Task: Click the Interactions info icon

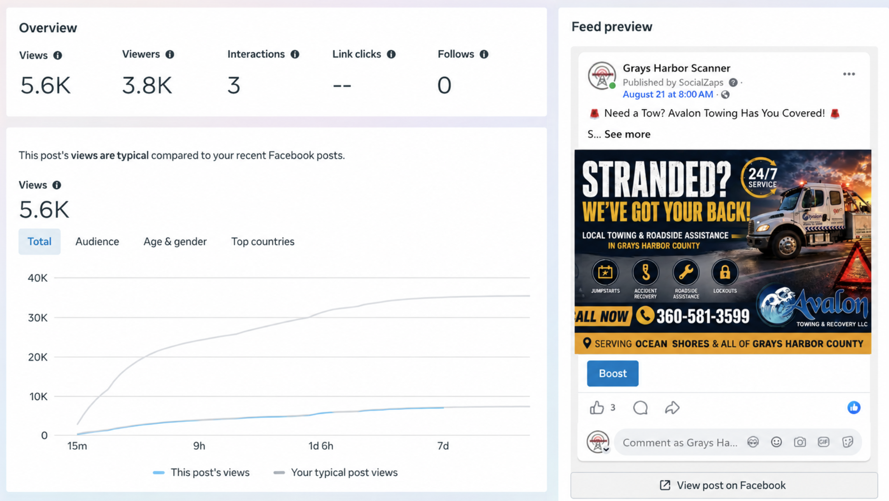Action: (295, 54)
